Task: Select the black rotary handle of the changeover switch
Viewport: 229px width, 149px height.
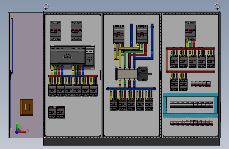Action: (145, 74)
